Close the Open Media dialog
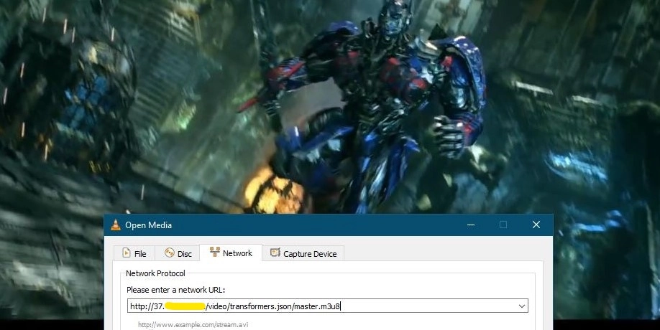The height and width of the screenshot is (330, 660). [x=536, y=225]
